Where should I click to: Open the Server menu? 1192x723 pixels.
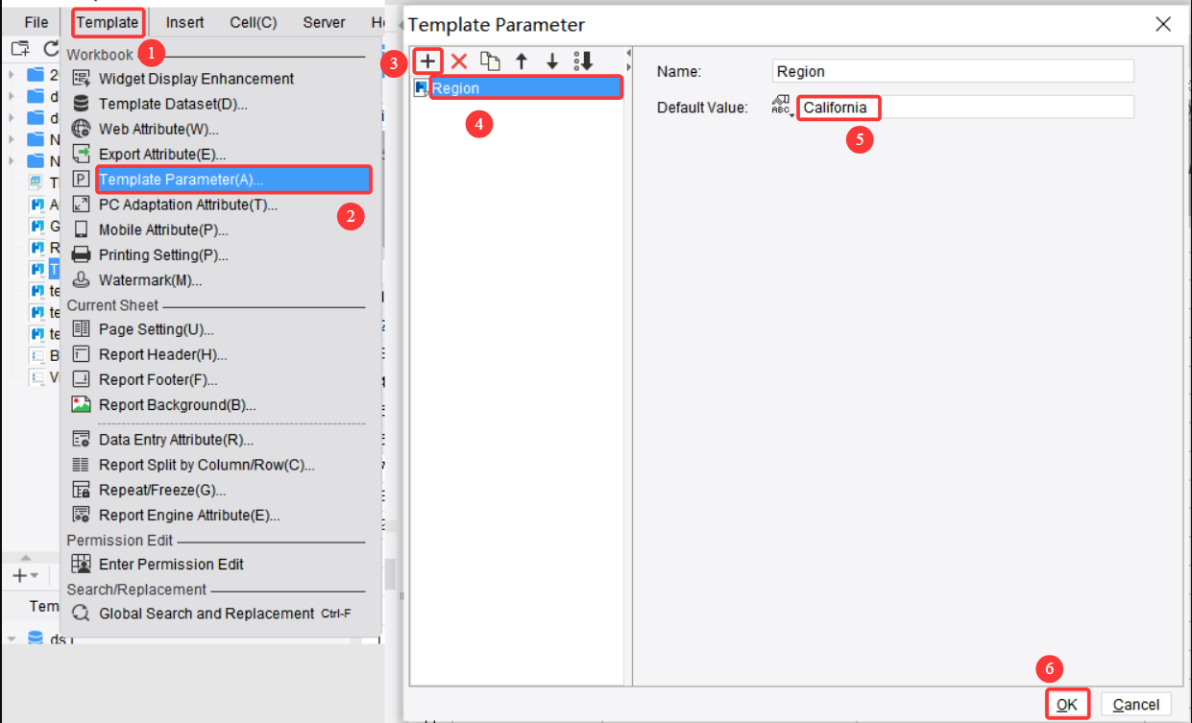pos(324,21)
